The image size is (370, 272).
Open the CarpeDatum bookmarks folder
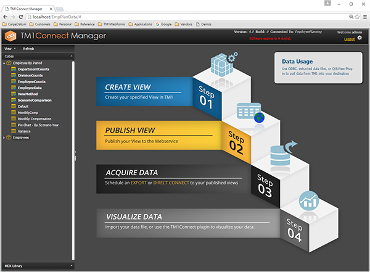click(14, 24)
